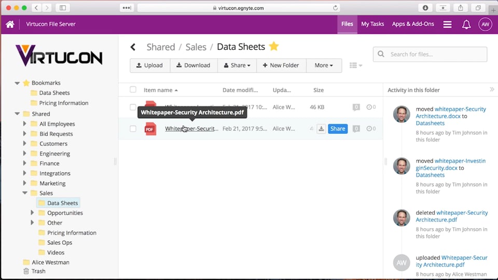Open the More dropdown in toolbar
498x280 pixels.
[324, 65]
